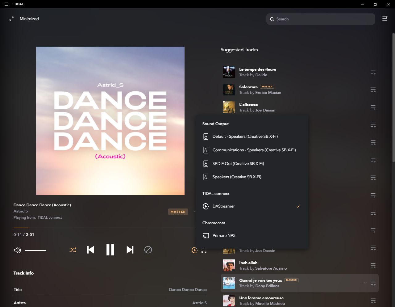
Task: Open TIDAL connect playing-from link
Action: click(50, 217)
